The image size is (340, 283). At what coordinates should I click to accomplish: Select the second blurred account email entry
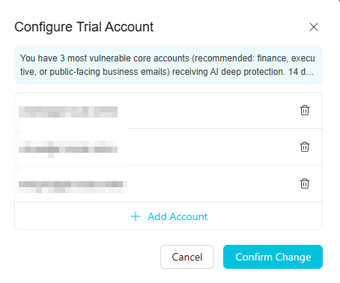point(68,148)
